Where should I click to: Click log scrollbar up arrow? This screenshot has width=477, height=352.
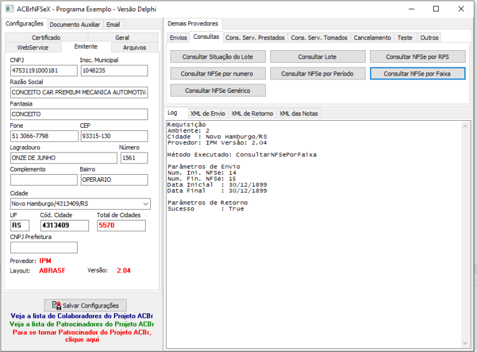[x=465, y=126]
